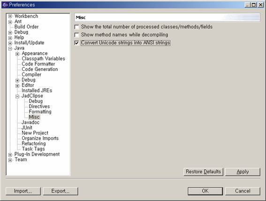This screenshot has height=201, width=266.
Task: Expand the Workbench tree node
Action: click(10, 16)
